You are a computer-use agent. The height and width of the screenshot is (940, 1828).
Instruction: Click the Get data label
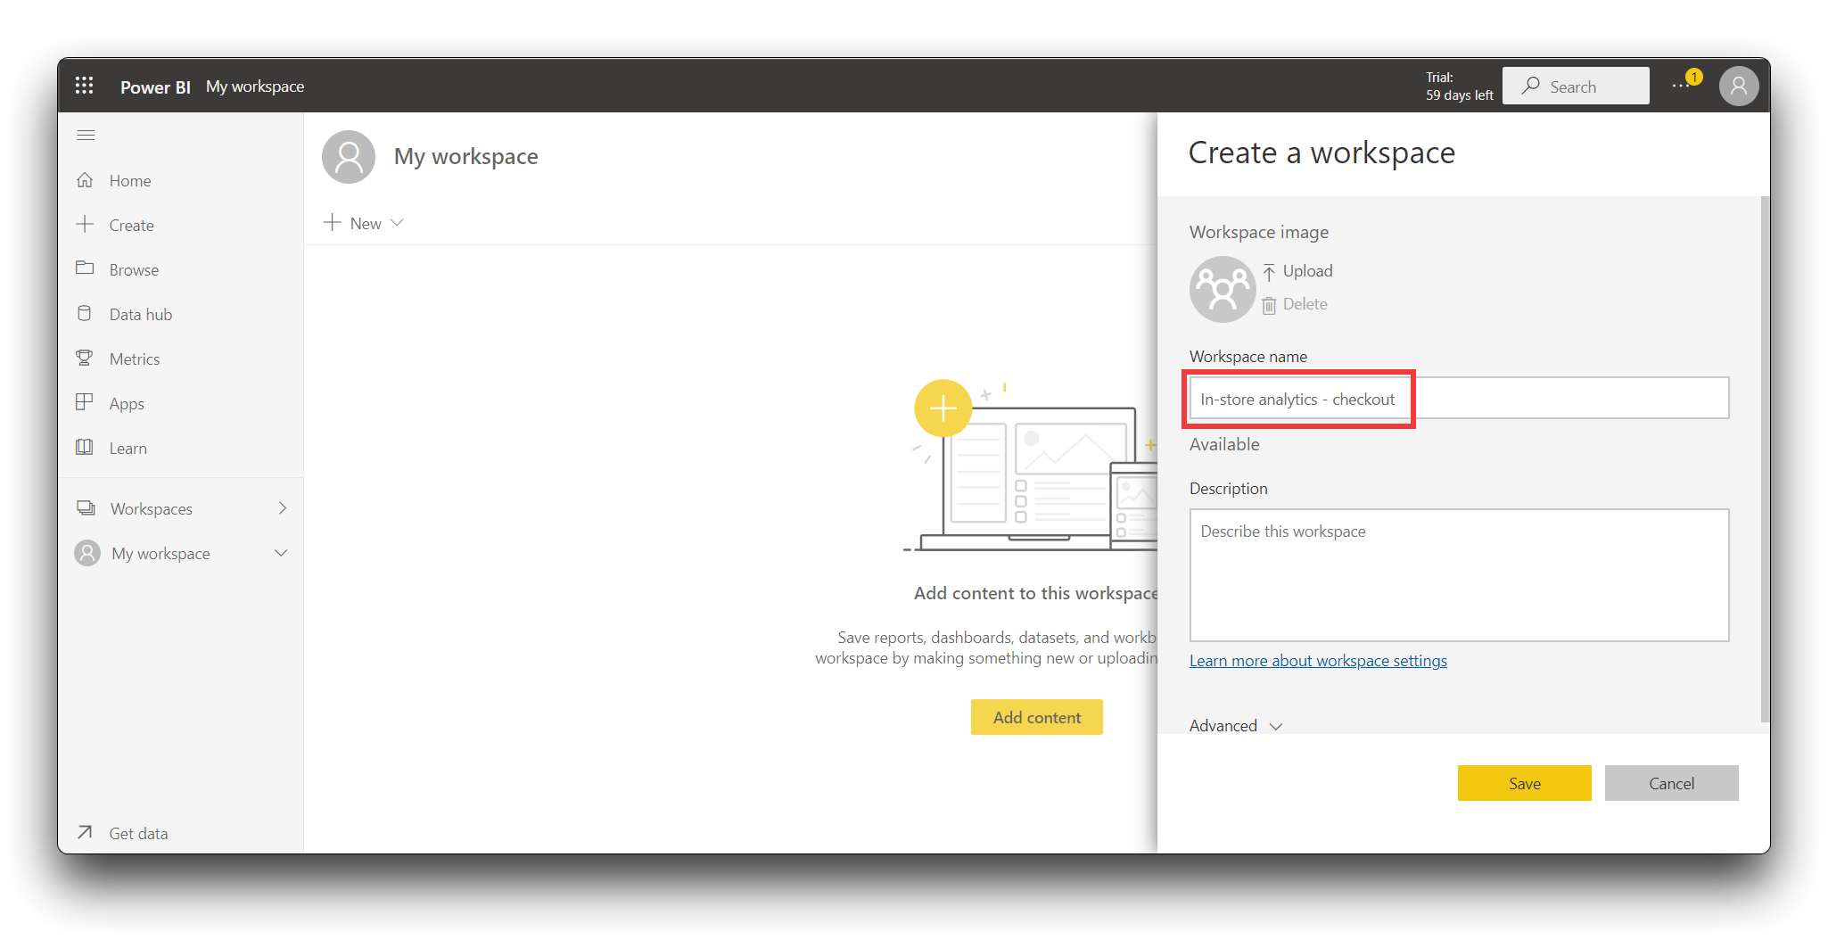pos(138,833)
